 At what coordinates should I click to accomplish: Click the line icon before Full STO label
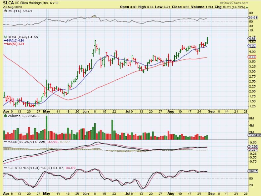(5, 168)
